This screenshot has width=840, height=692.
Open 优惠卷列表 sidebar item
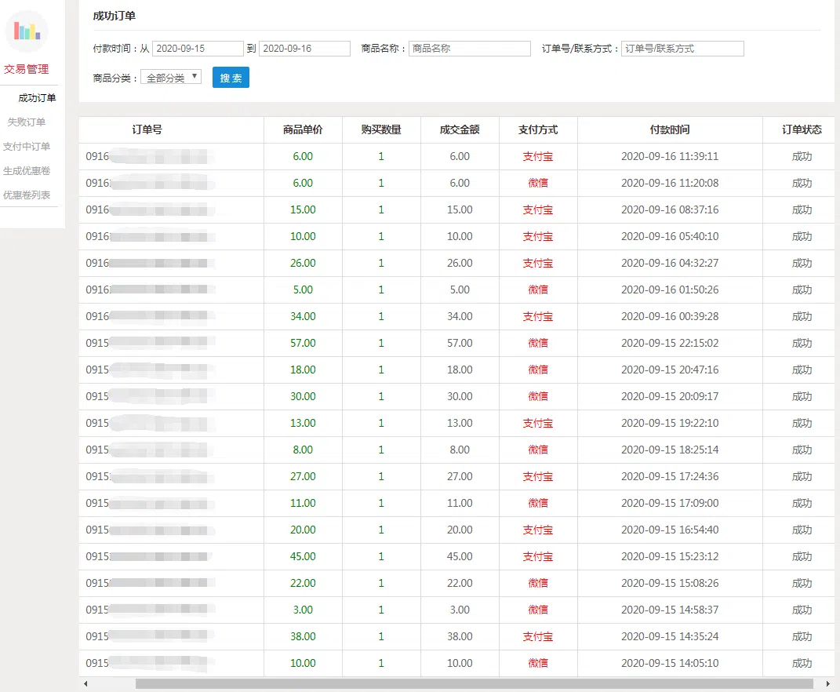point(27,195)
